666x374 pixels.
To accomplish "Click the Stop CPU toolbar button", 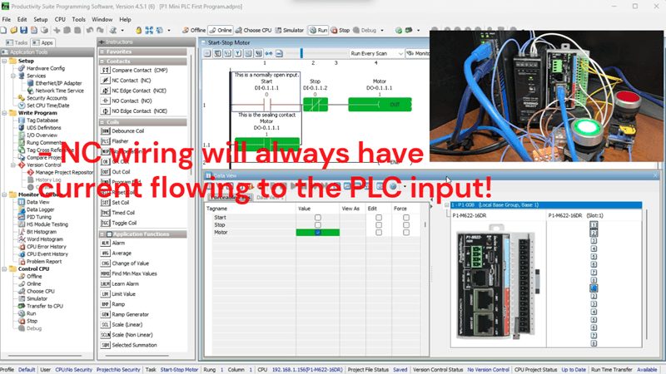I will tap(340, 29).
